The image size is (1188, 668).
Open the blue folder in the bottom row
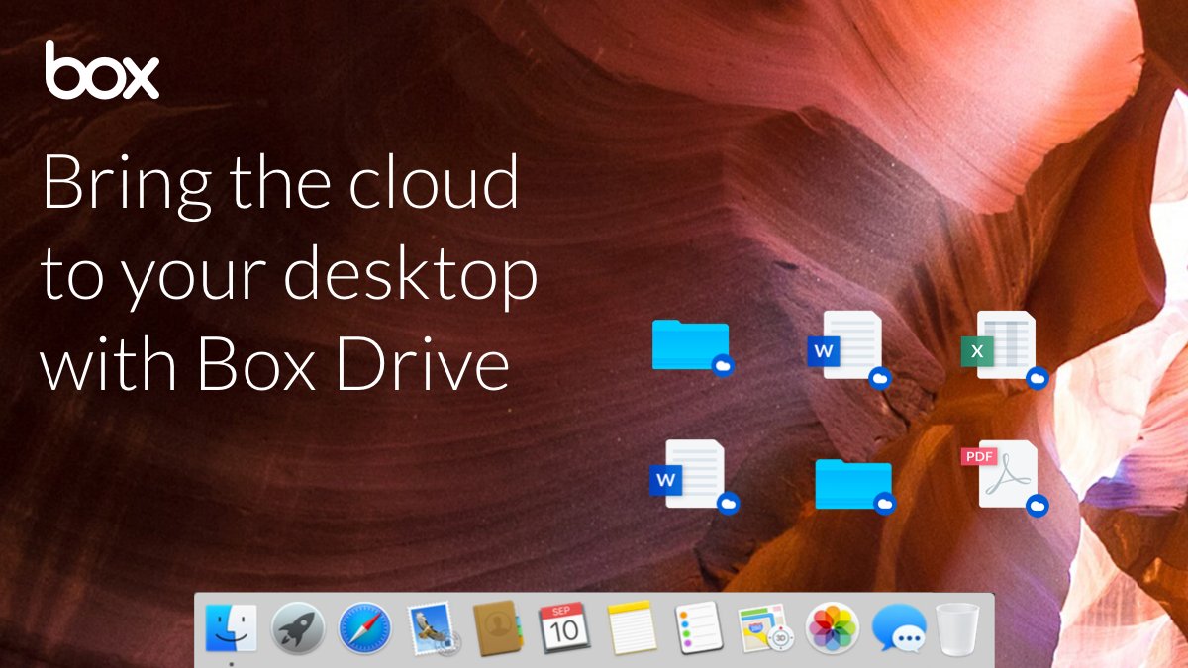tap(849, 480)
